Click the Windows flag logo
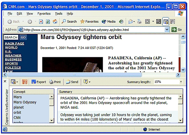This screenshot has width=189, height=135. click(180, 13)
